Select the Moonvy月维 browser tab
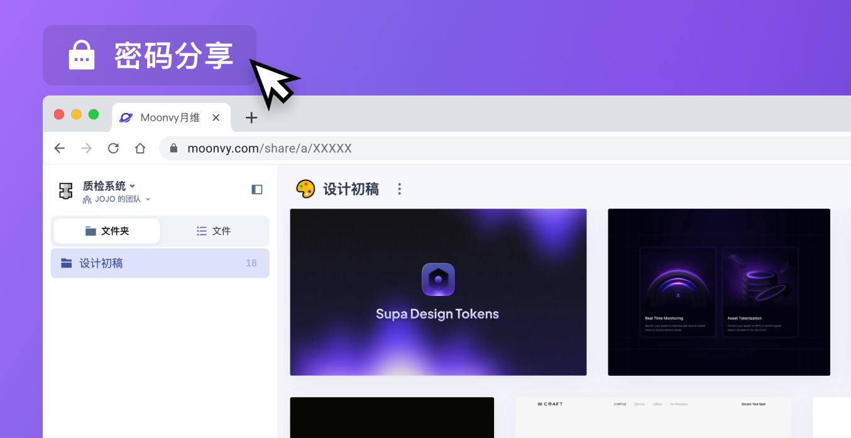The image size is (851, 438). tap(172, 118)
